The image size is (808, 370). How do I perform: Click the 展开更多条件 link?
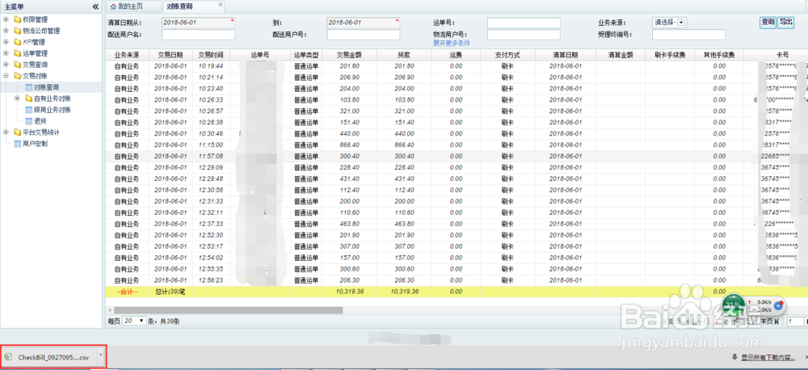[x=452, y=44]
